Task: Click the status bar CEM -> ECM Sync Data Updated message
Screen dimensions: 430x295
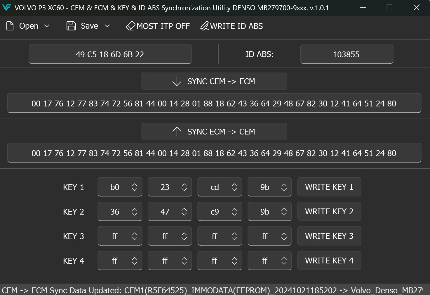Action: tap(212, 290)
